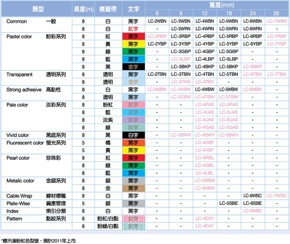Viewport: 290px width, 244px height.
Task: Click the red 紅字 text in Common row
Action: point(133,29)
